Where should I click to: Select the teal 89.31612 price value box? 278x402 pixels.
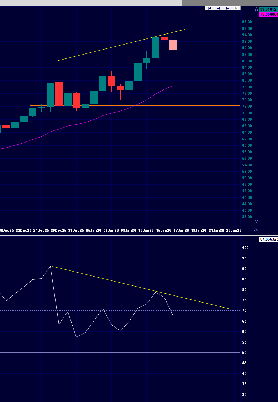(x=269, y=10)
